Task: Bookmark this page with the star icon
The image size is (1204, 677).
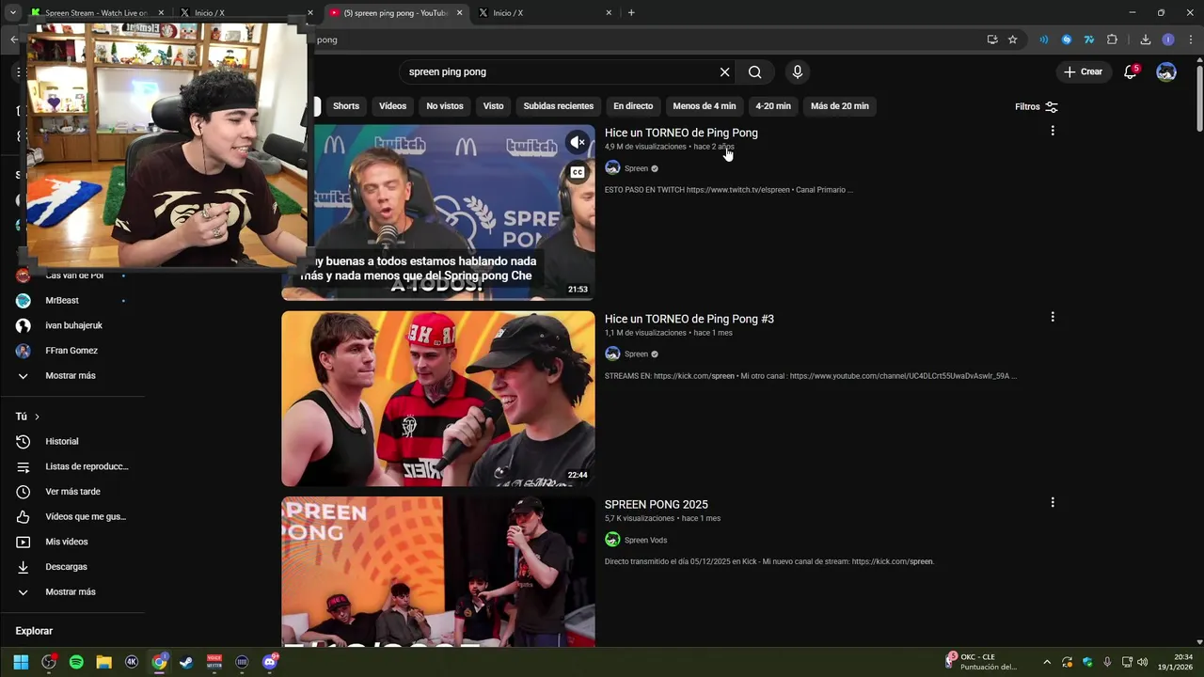Action: (1012, 39)
